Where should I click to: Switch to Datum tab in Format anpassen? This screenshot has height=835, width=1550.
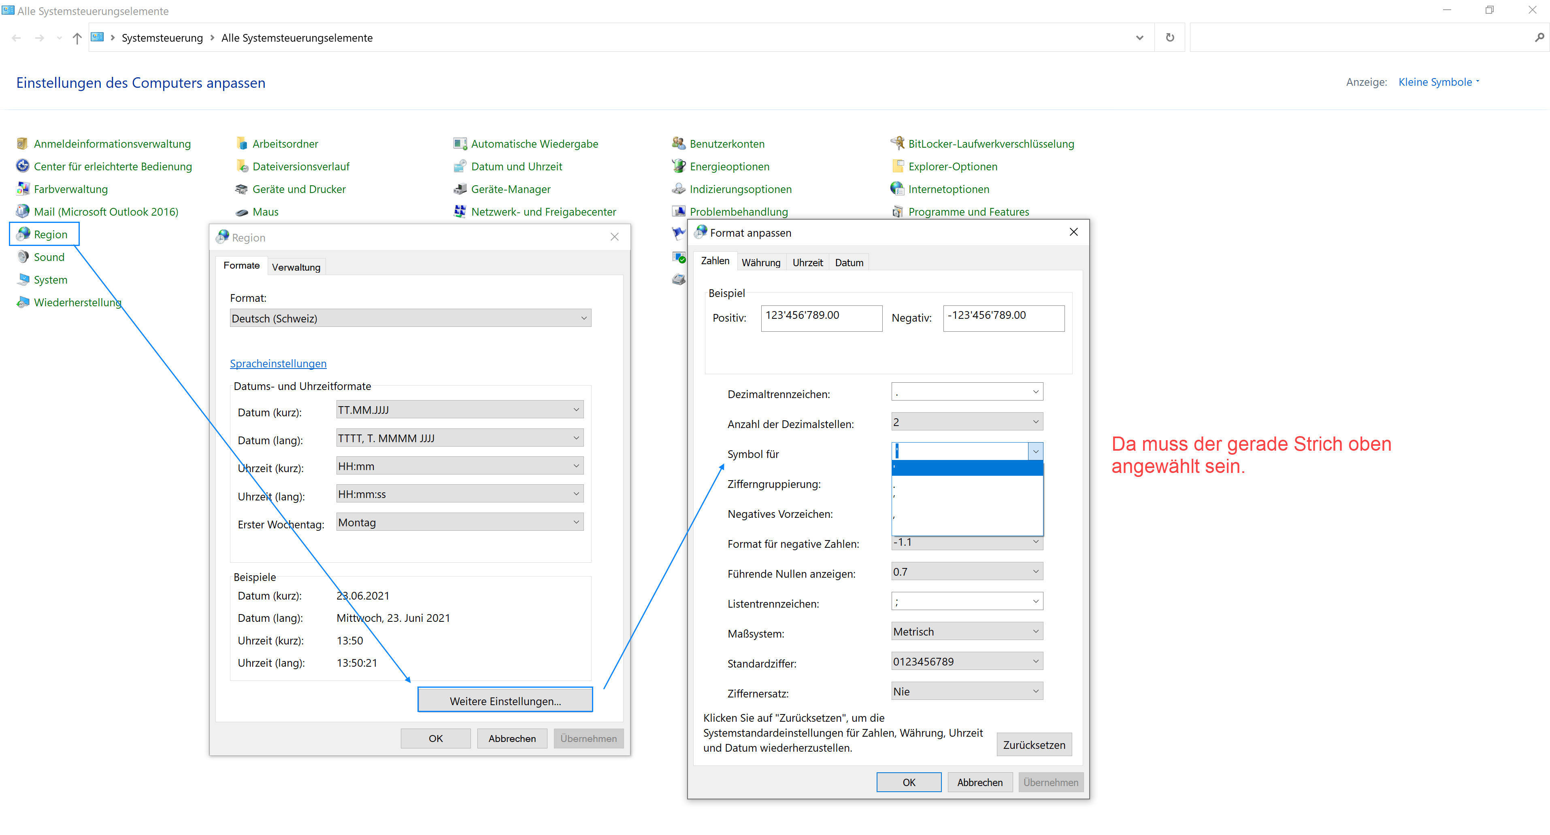point(849,263)
